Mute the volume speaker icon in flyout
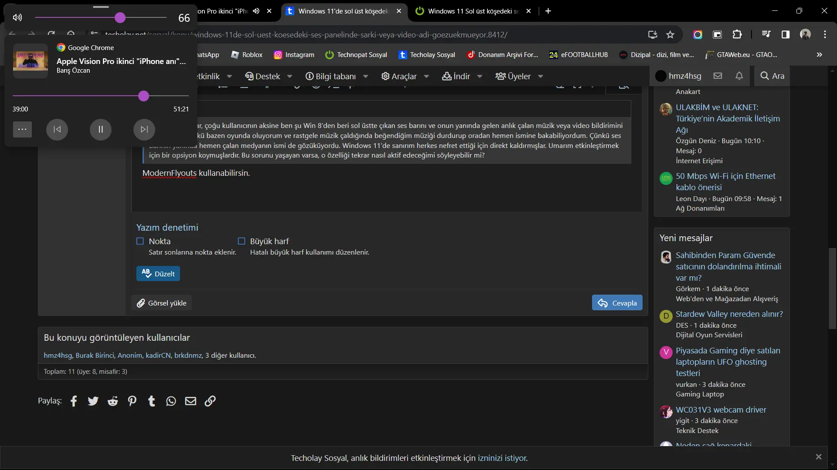 [x=17, y=17]
